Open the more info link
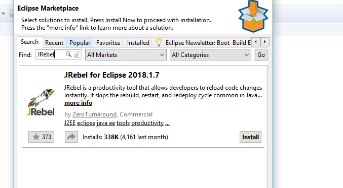Image resolution: width=343 pixels, height=188 pixels. tap(79, 103)
